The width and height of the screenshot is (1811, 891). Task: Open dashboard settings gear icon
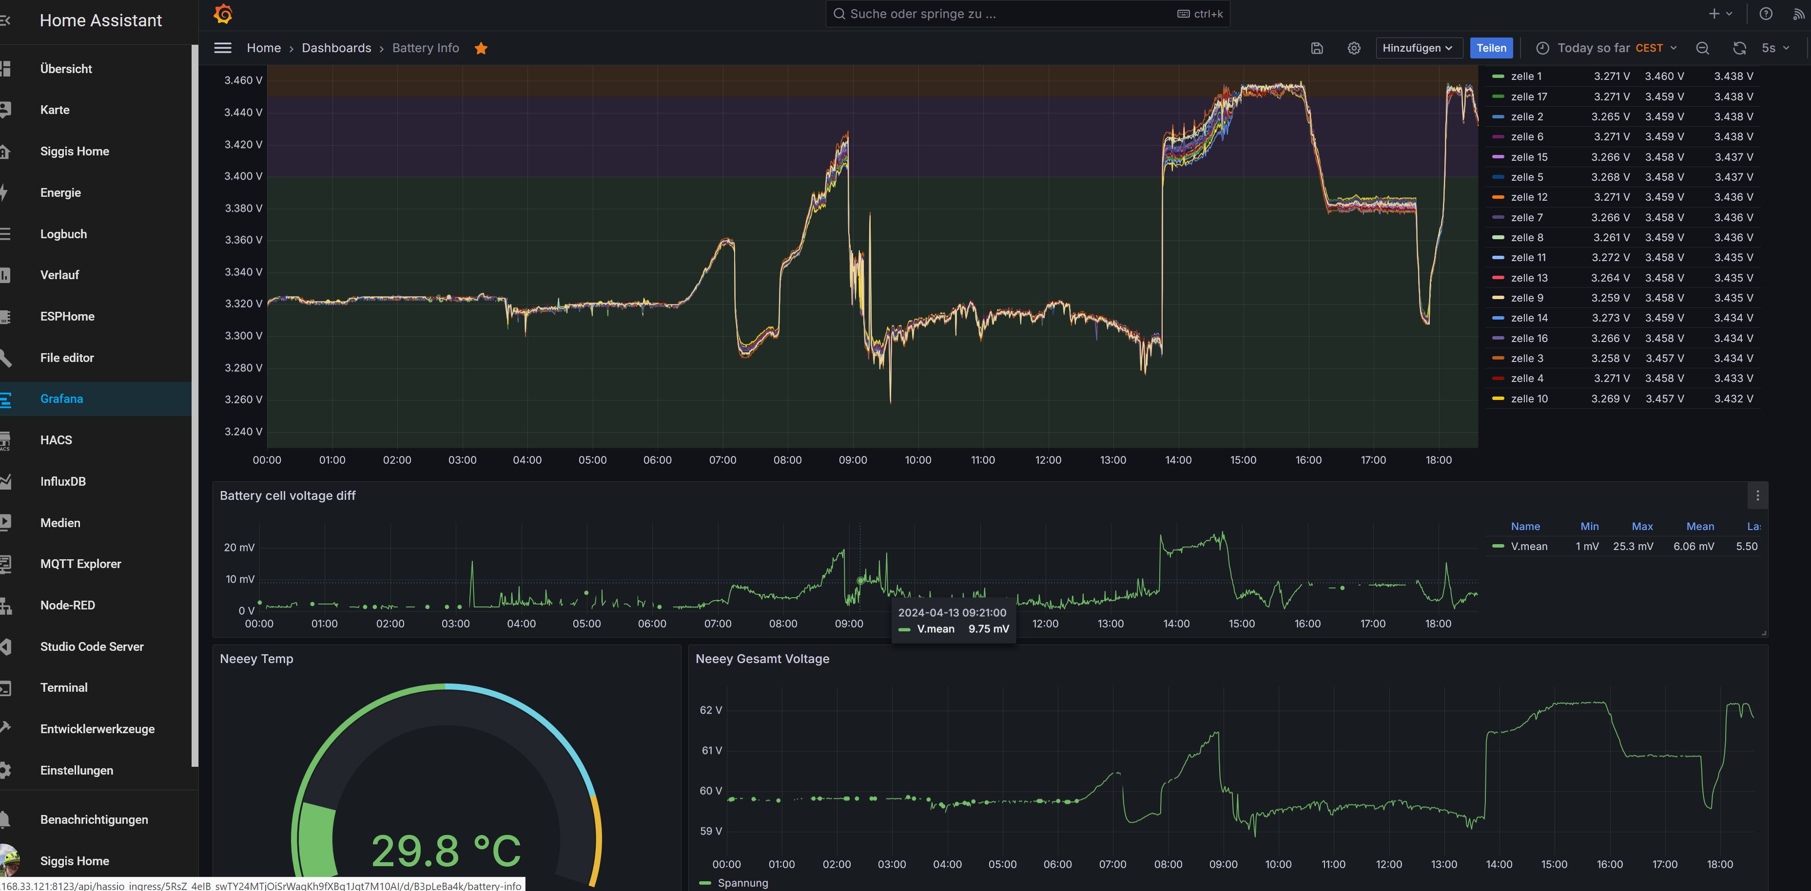coord(1353,48)
